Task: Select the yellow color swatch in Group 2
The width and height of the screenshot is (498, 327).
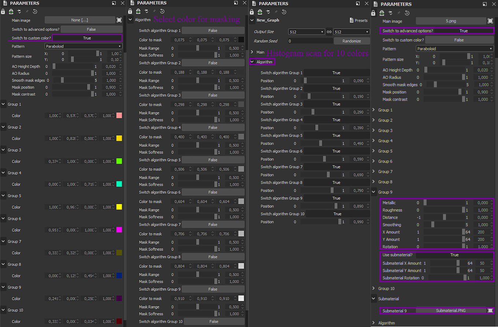Action: pos(118,138)
